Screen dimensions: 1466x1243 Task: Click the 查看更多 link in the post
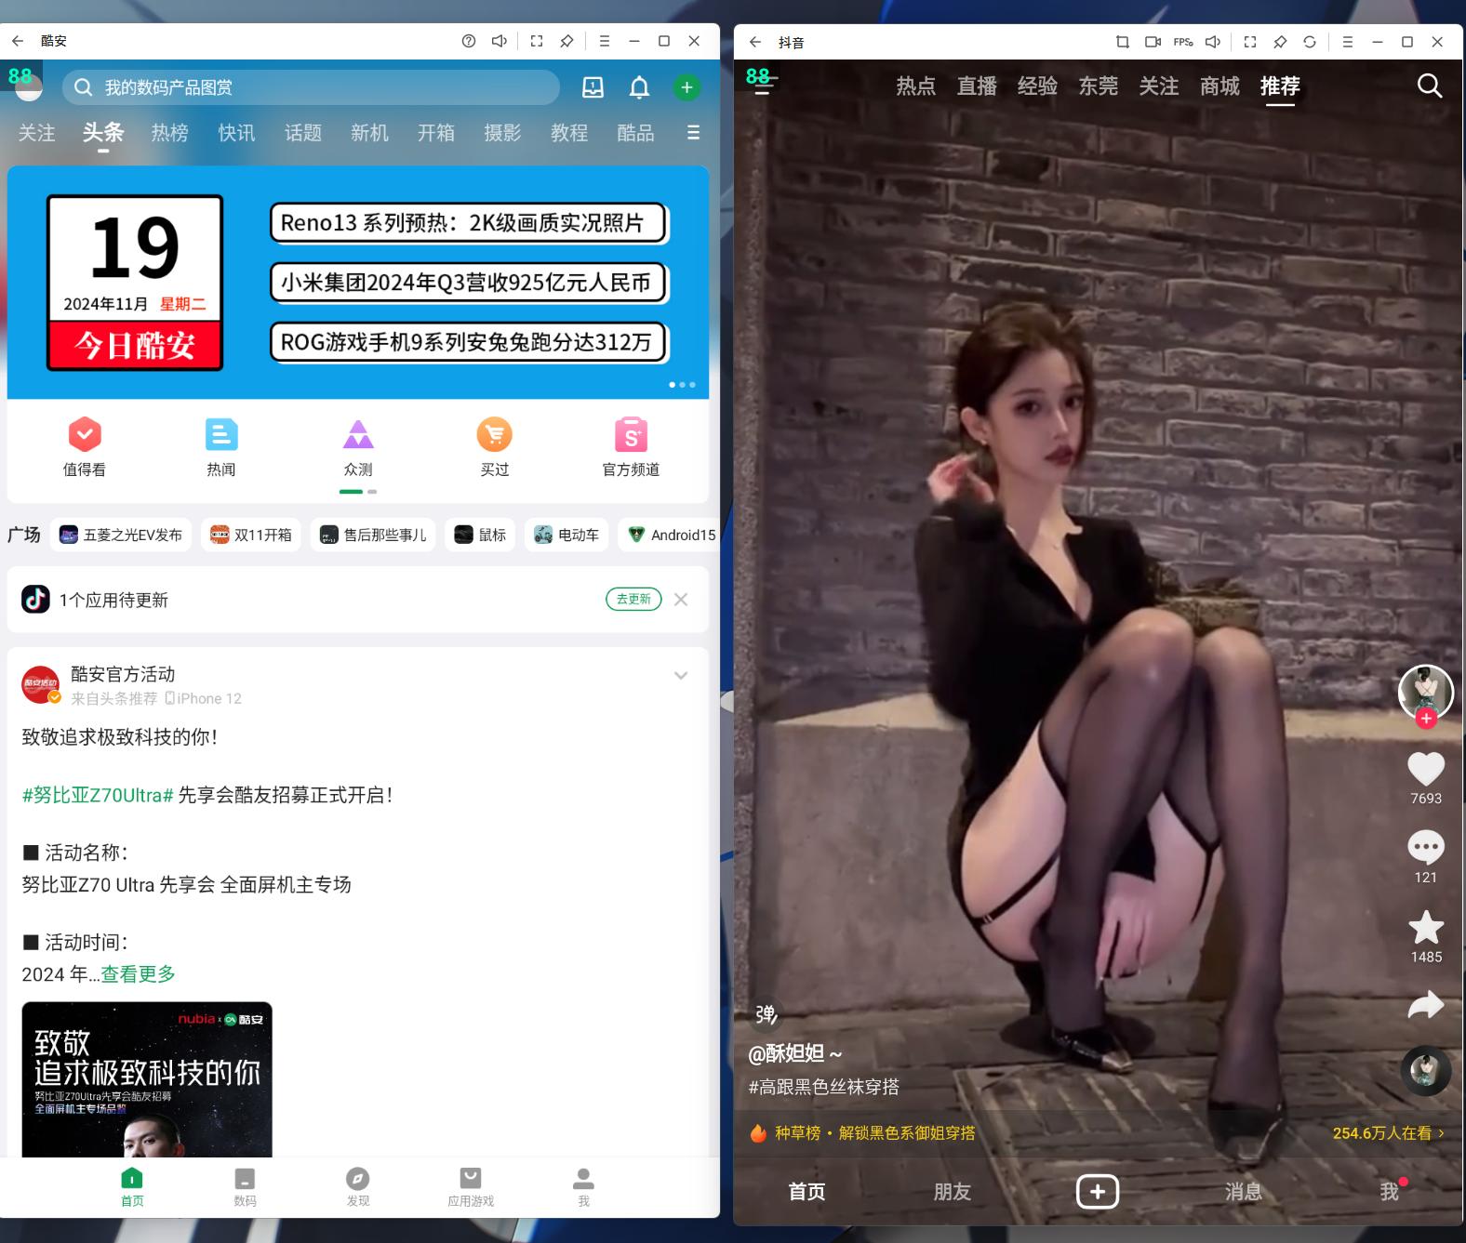[x=138, y=974]
